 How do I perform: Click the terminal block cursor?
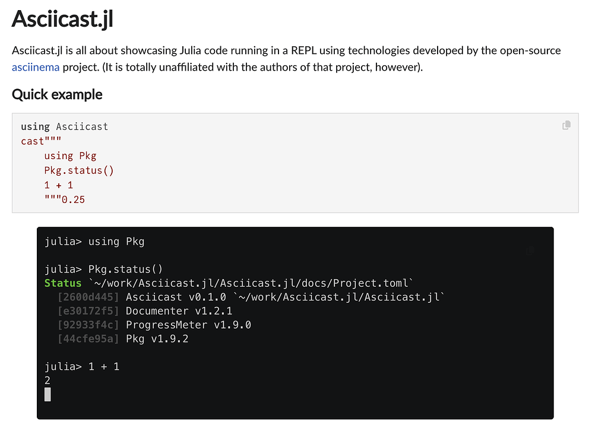click(x=47, y=394)
